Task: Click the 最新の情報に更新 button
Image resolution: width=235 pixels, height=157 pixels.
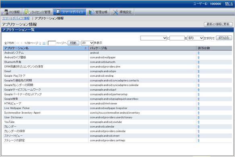Action: pos(218,24)
